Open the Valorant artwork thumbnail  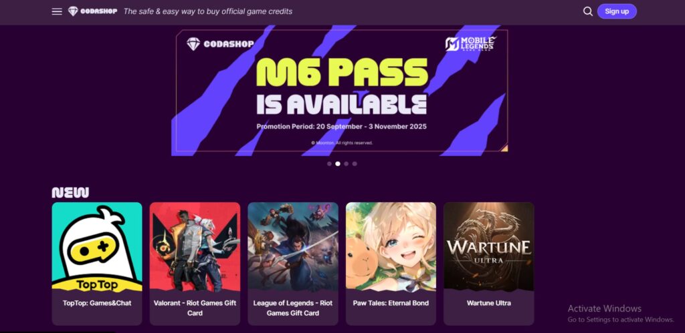click(x=195, y=247)
